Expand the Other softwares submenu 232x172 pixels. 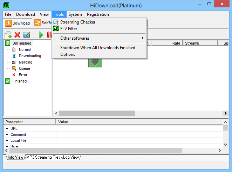[99, 38]
